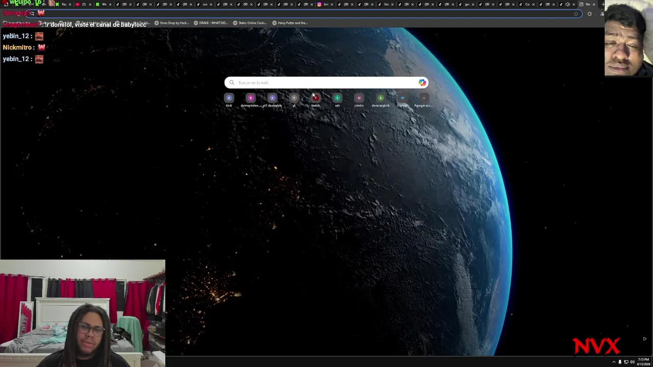Click the Copilot icon in search box
The height and width of the screenshot is (367, 653).
click(422, 83)
